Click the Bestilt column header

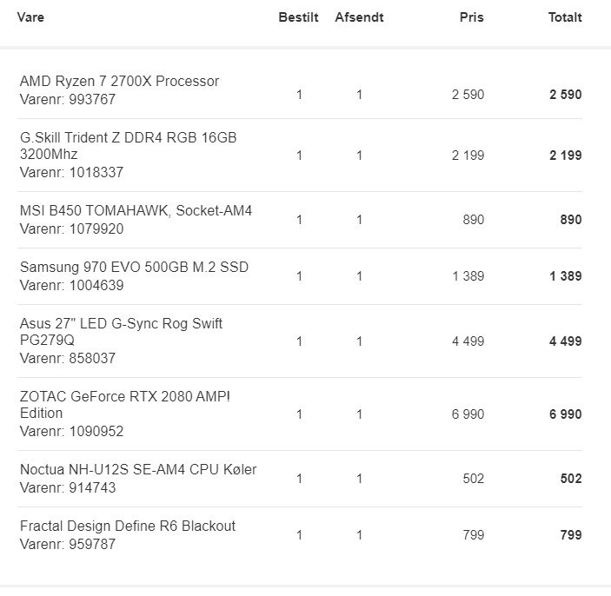click(298, 17)
